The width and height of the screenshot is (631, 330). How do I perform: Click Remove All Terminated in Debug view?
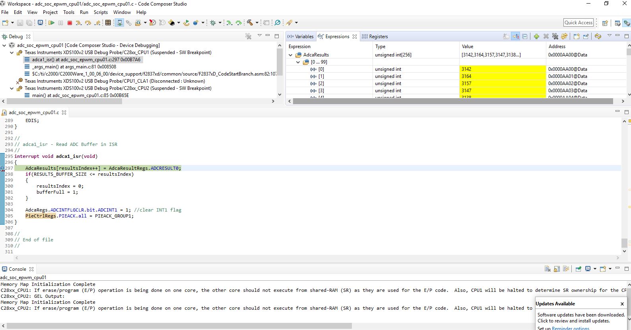pyautogui.click(x=249, y=36)
